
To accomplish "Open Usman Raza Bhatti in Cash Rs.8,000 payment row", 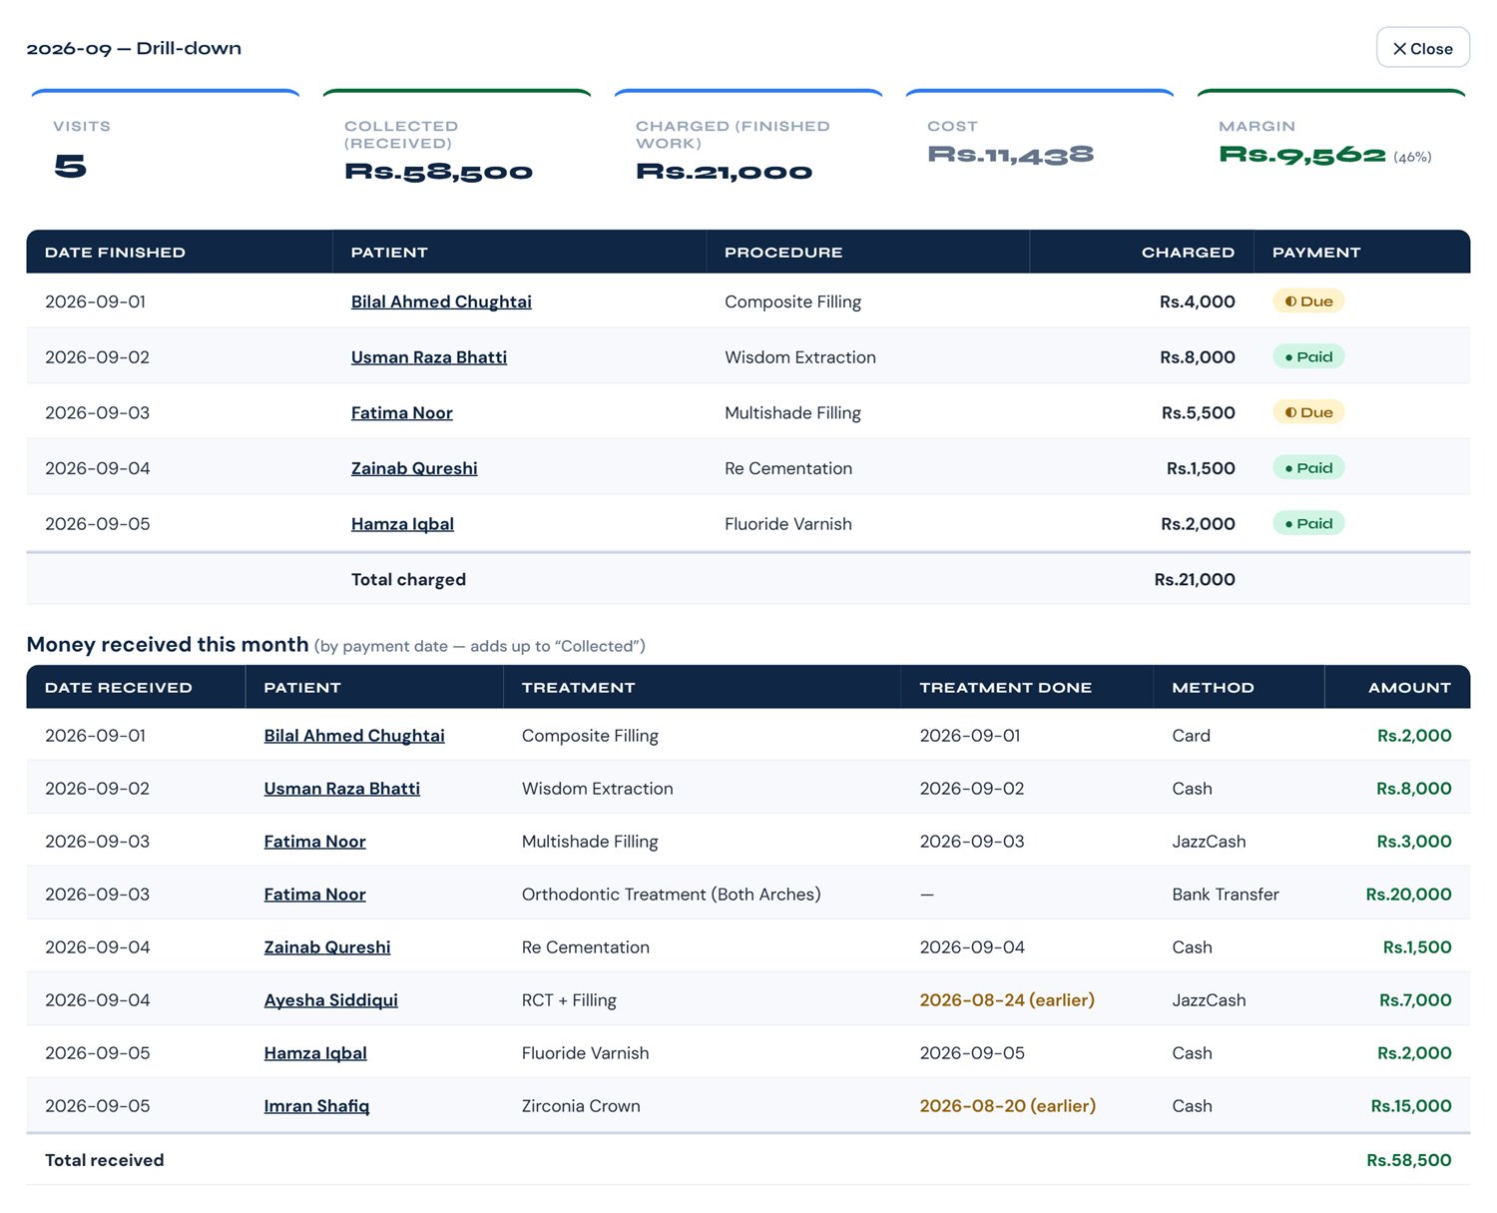I will [342, 789].
